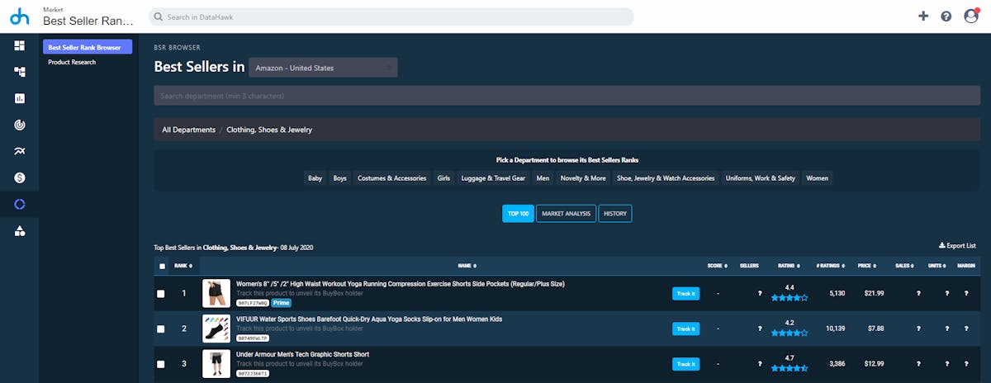Click Clothing, Shoes & Jewelry breadcrumb
The image size is (991, 383).
pos(269,130)
